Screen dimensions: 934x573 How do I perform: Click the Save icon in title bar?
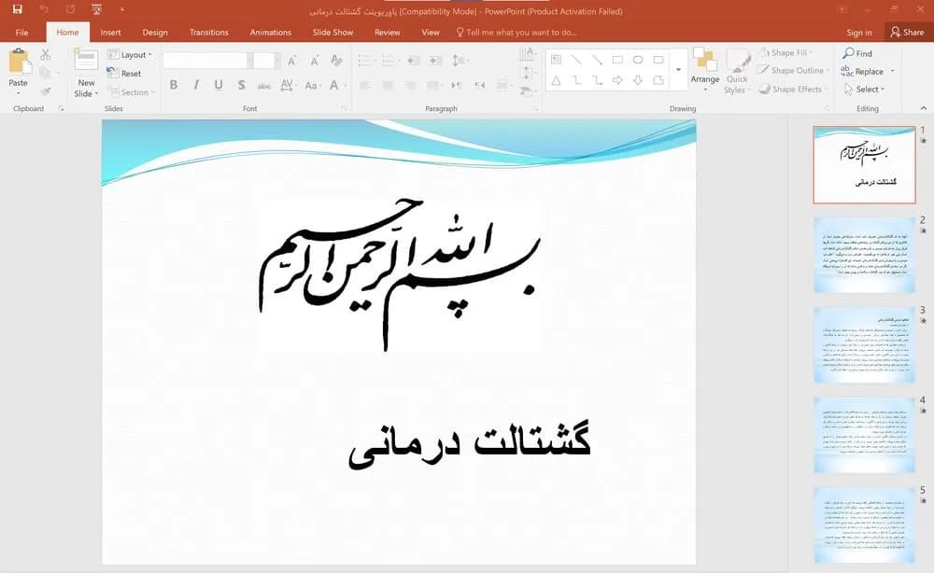17,9
